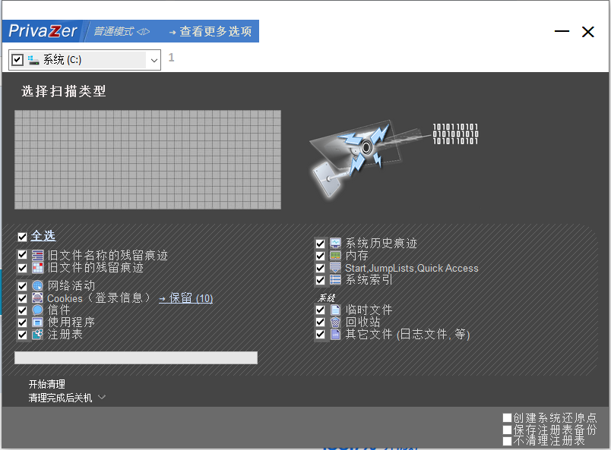Uncheck the 网络活动 checkbox
Image resolution: width=611 pixels, height=450 pixels.
(x=22, y=286)
